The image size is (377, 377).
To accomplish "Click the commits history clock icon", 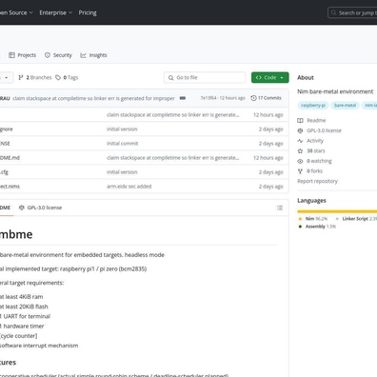I will (253, 98).
